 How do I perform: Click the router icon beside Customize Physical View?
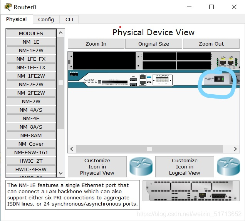click(141, 167)
